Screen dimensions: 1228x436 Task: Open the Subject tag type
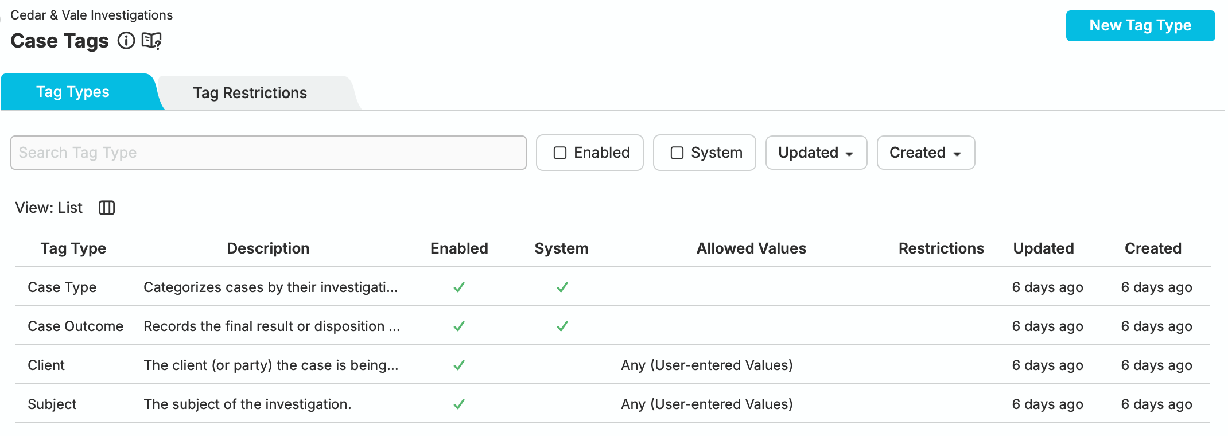tap(52, 404)
